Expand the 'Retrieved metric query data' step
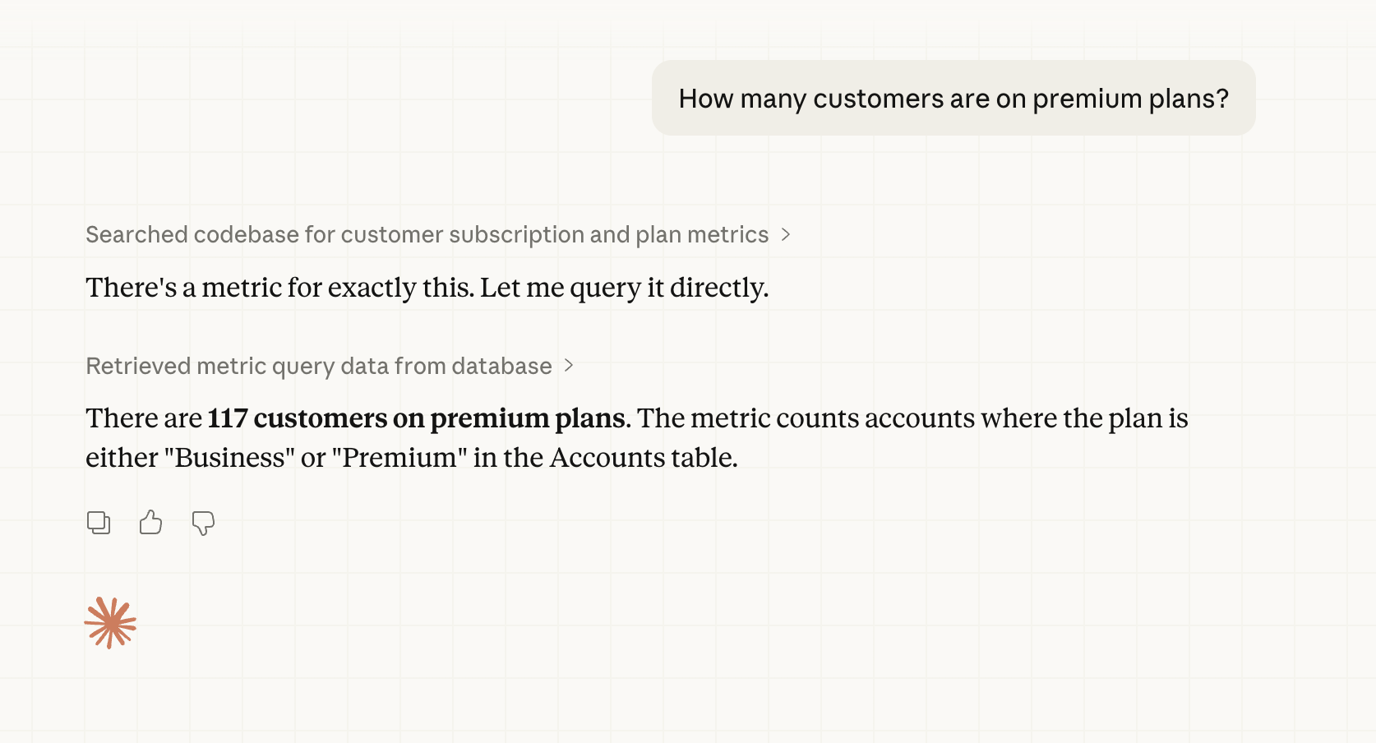The height and width of the screenshot is (743, 1376). [569, 367]
